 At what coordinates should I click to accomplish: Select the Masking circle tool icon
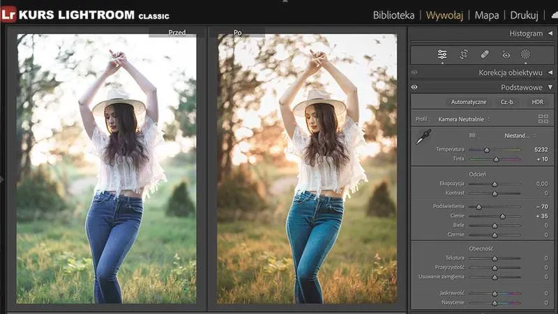[x=525, y=54]
